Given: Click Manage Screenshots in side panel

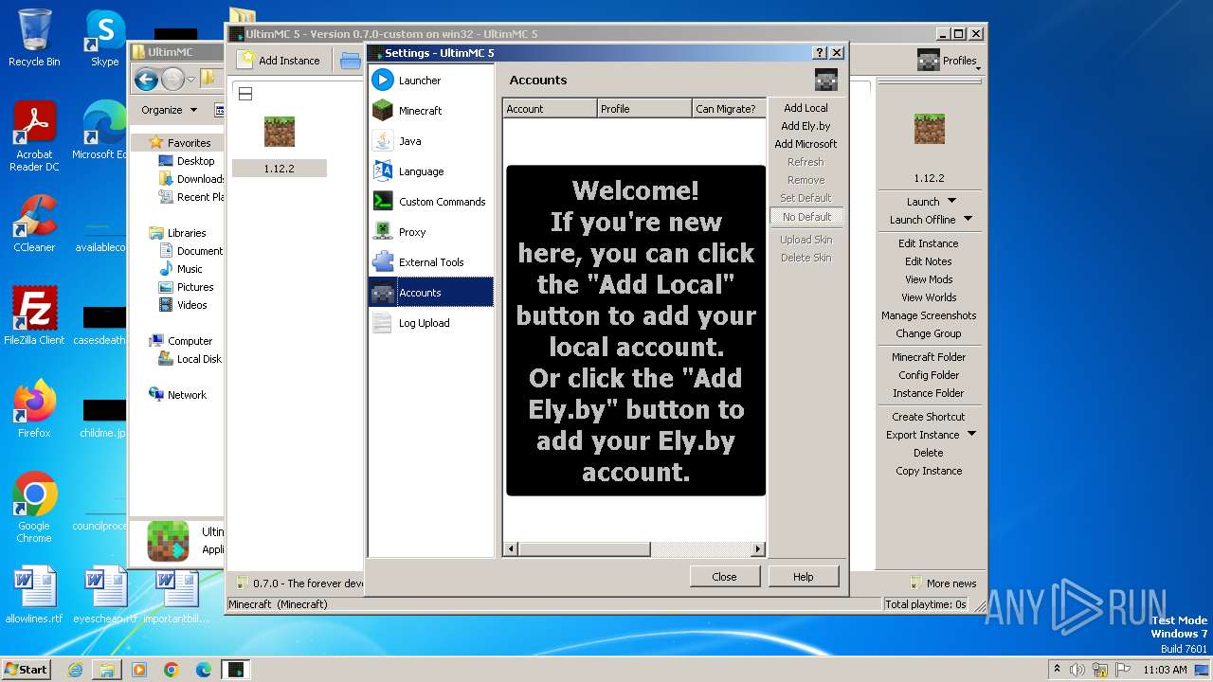Looking at the screenshot, I should pyautogui.click(x=929, y=315).
